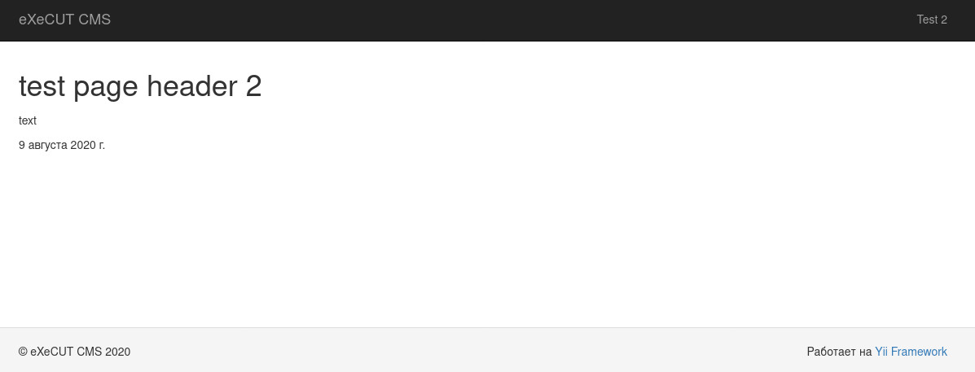The width and height of the screenshot is (975, 372).
Task: Click the word 'CMS' in navbar brand
Action: pos(94,20)
